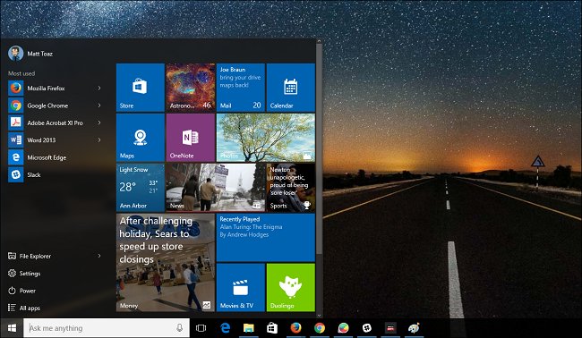Expand File Explorer jump list arrow
This screenshot has height=338, width=582.
(99, 256)
